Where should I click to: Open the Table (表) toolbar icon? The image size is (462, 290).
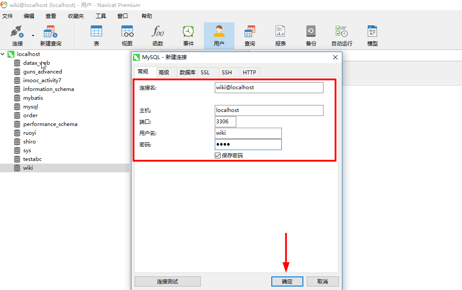click(x=96, y=31)
